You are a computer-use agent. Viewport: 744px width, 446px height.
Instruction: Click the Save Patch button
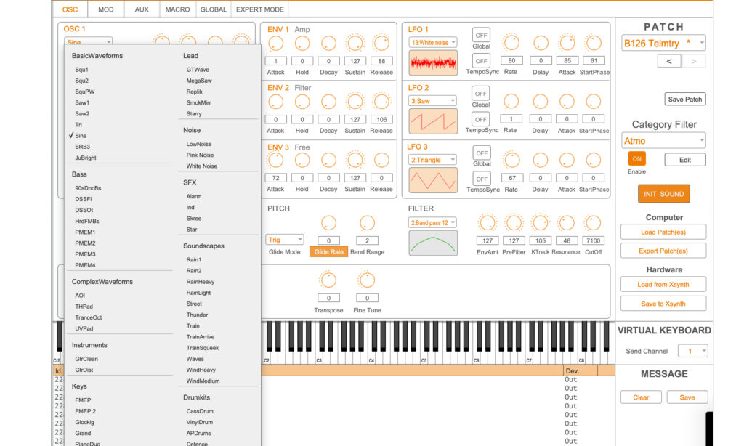684,100
